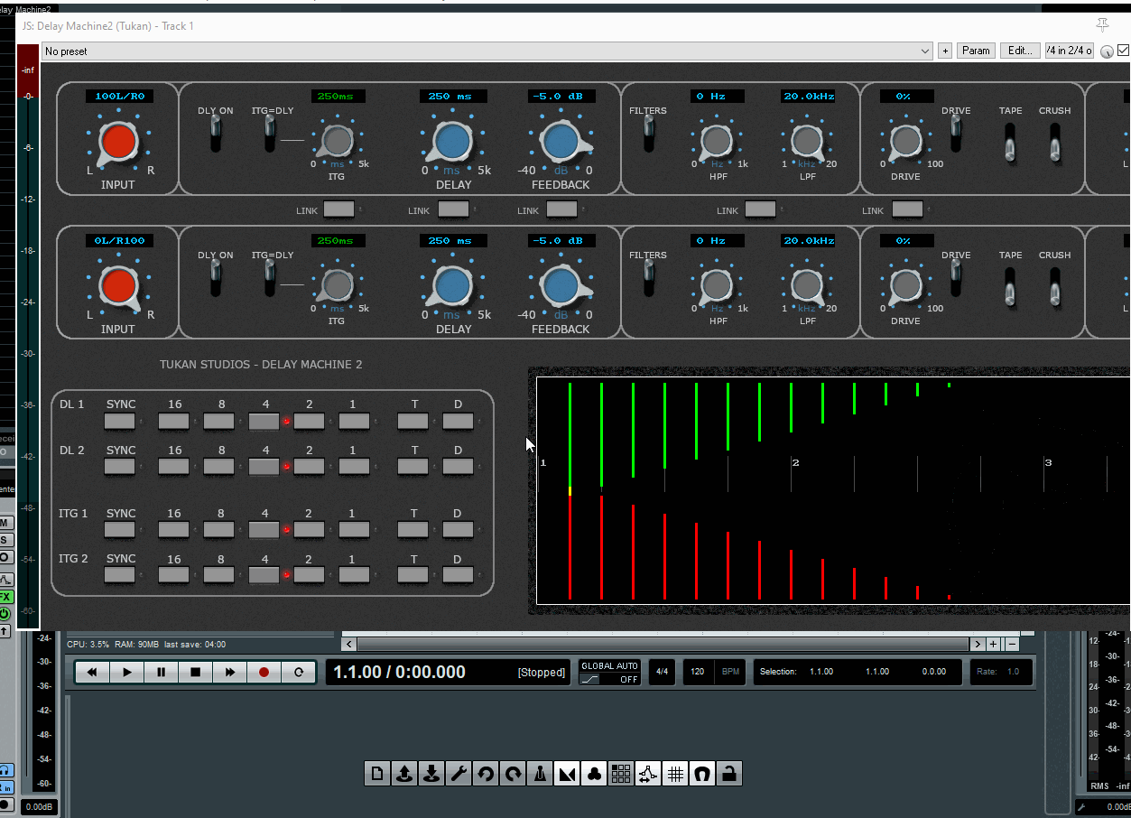Click the wet/dry mix knob icon

pyautogui.click(x=1107, y=51)
